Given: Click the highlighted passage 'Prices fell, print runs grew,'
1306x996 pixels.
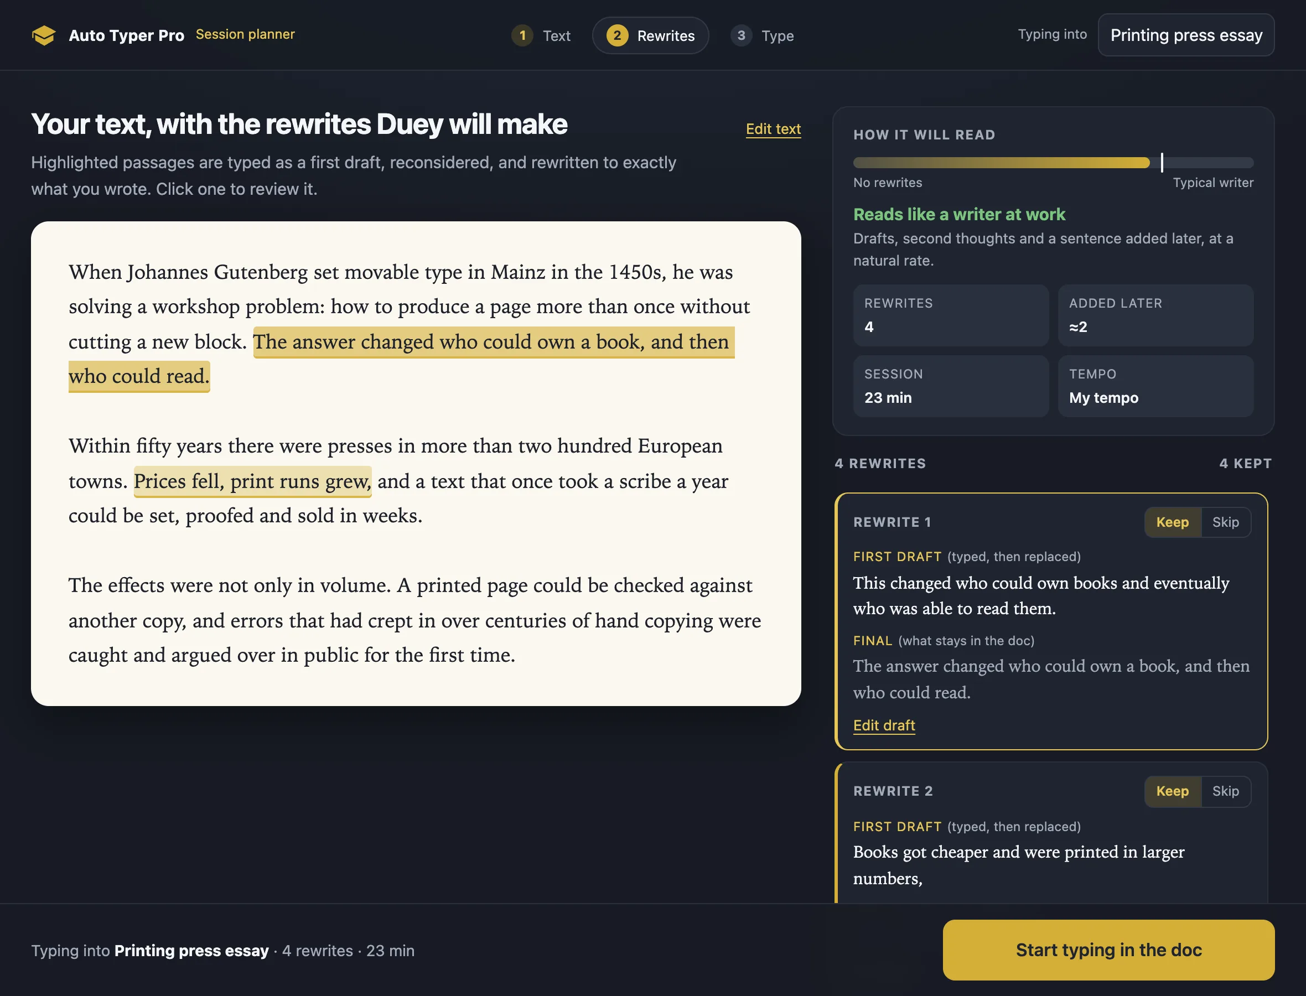Looking at the screenshot, I should click(x=252, y=481).
